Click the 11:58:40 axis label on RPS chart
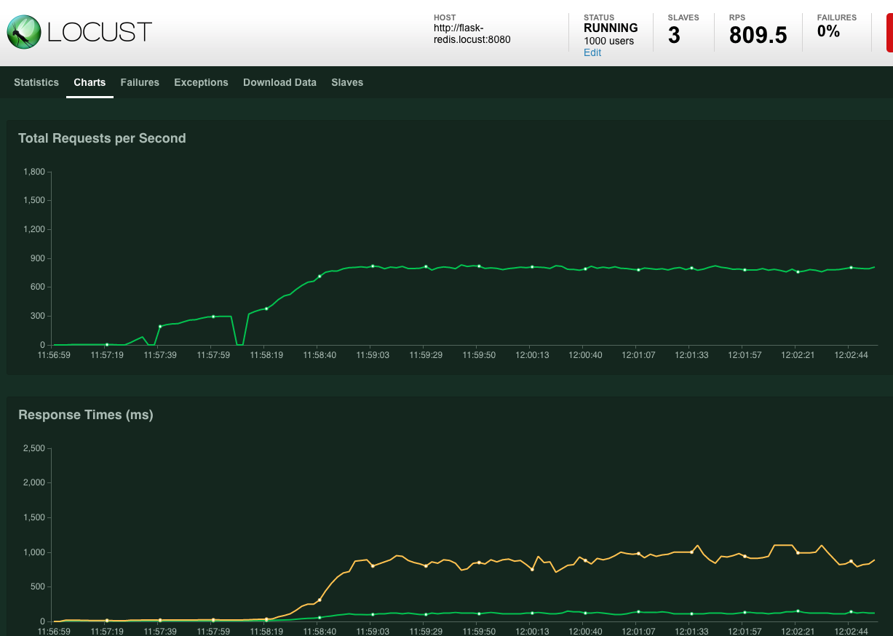 319,355
